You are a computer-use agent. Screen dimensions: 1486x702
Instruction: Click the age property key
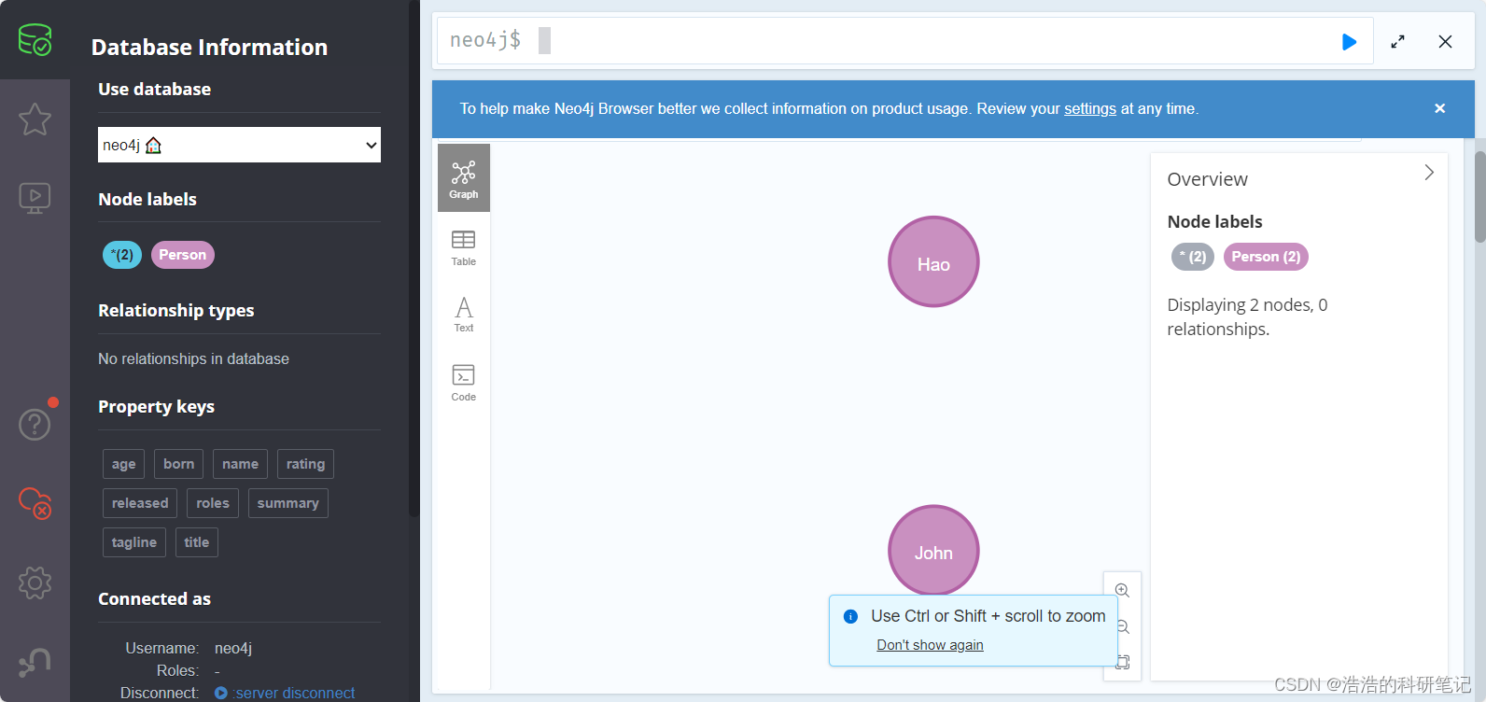(123, 464)
